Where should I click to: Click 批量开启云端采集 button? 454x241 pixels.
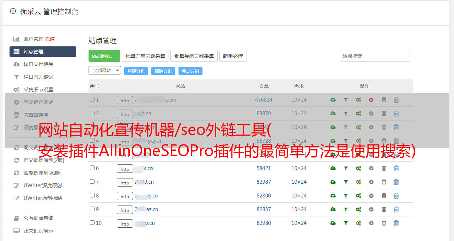click(x=145, y=56)
